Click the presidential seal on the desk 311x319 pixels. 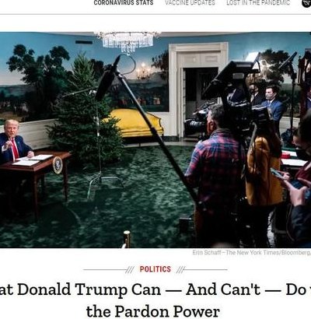tap(58, 165)
